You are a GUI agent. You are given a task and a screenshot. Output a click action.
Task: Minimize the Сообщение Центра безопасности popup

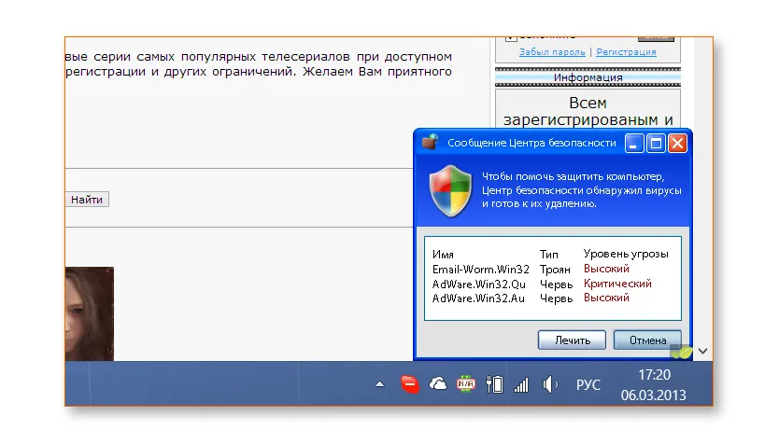point(634,144)
